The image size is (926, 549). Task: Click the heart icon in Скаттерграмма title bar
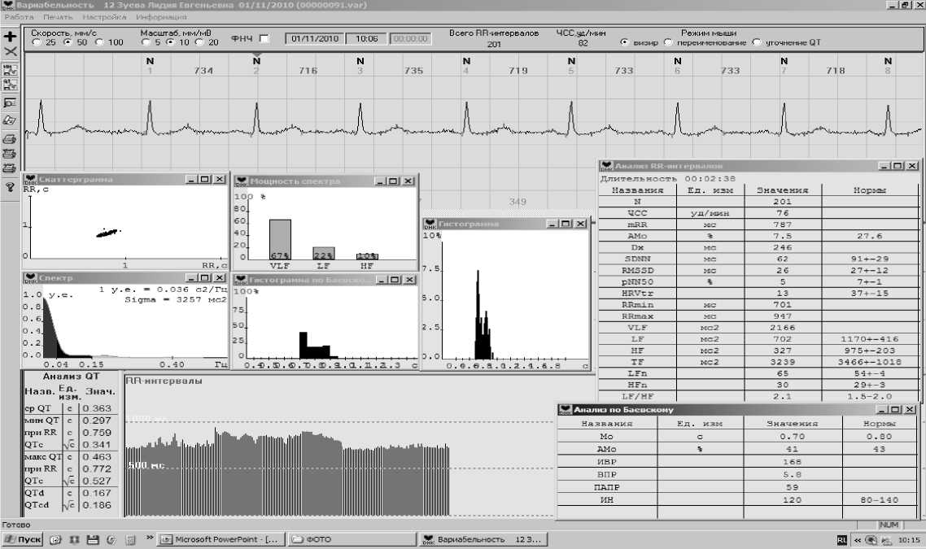pos(30,180)
